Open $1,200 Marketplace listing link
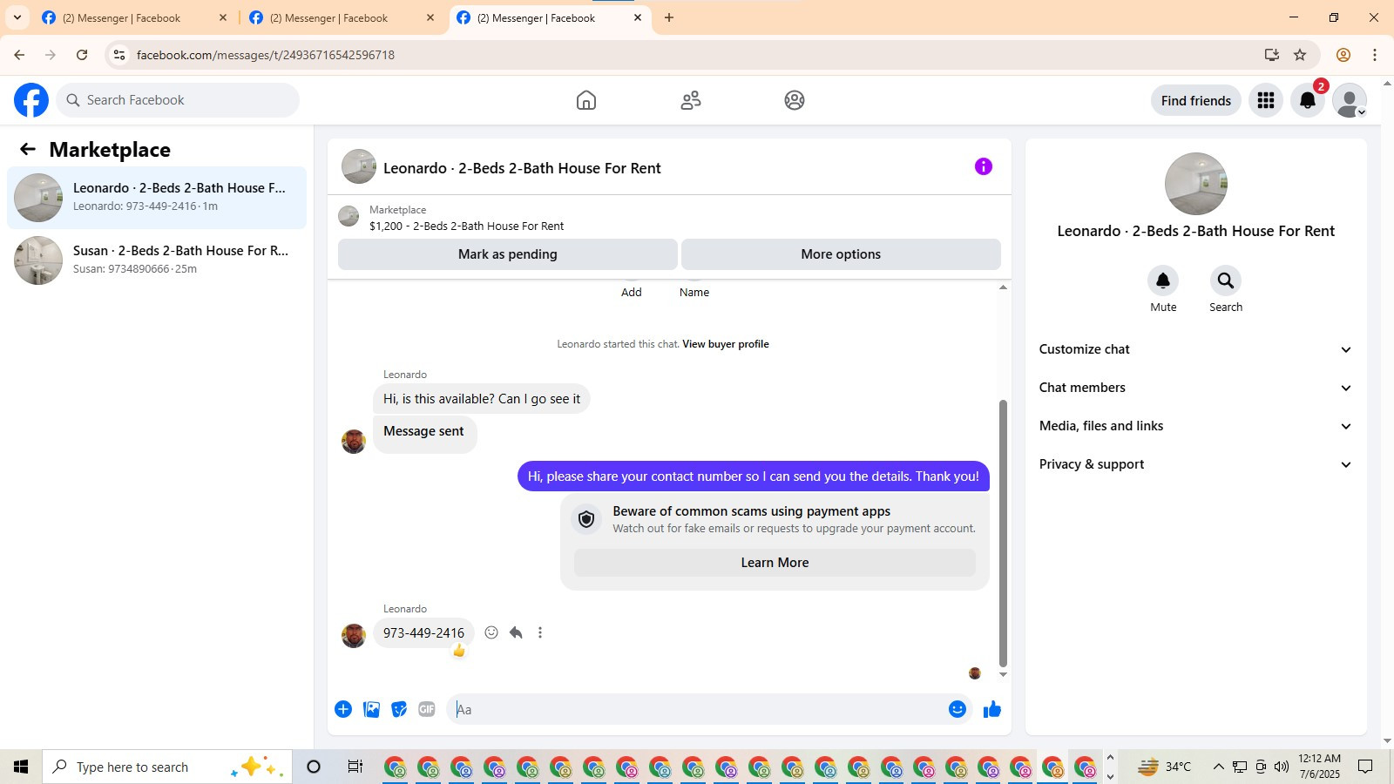The image size is (1394, 784). 466,226
